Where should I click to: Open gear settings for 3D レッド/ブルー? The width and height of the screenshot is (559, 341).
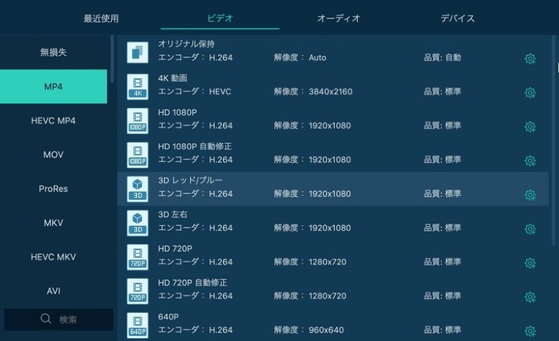coord(530,195)
